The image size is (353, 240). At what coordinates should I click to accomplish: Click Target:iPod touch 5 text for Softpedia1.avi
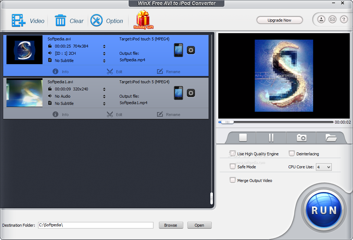144,82
